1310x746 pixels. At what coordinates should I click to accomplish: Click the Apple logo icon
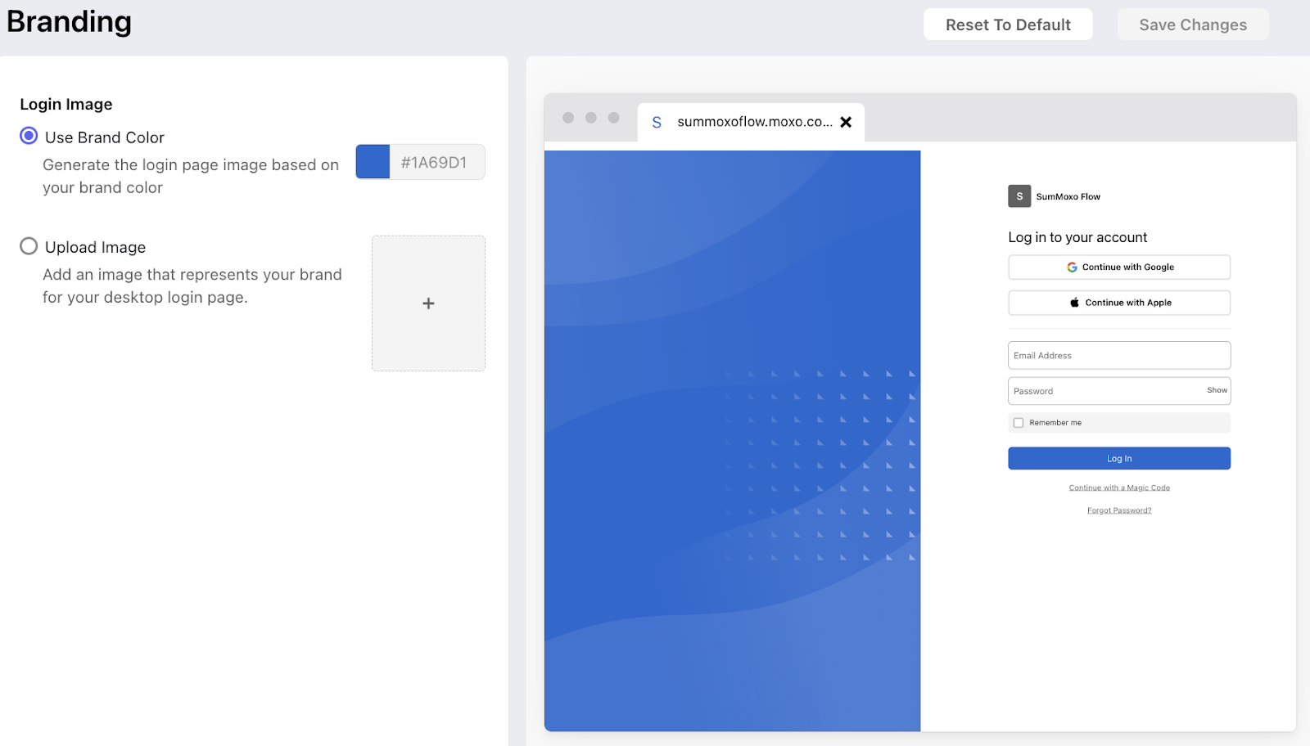coord(1074,303)
